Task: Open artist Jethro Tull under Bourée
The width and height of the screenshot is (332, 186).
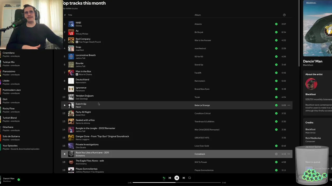Action: tap(80, 66)
